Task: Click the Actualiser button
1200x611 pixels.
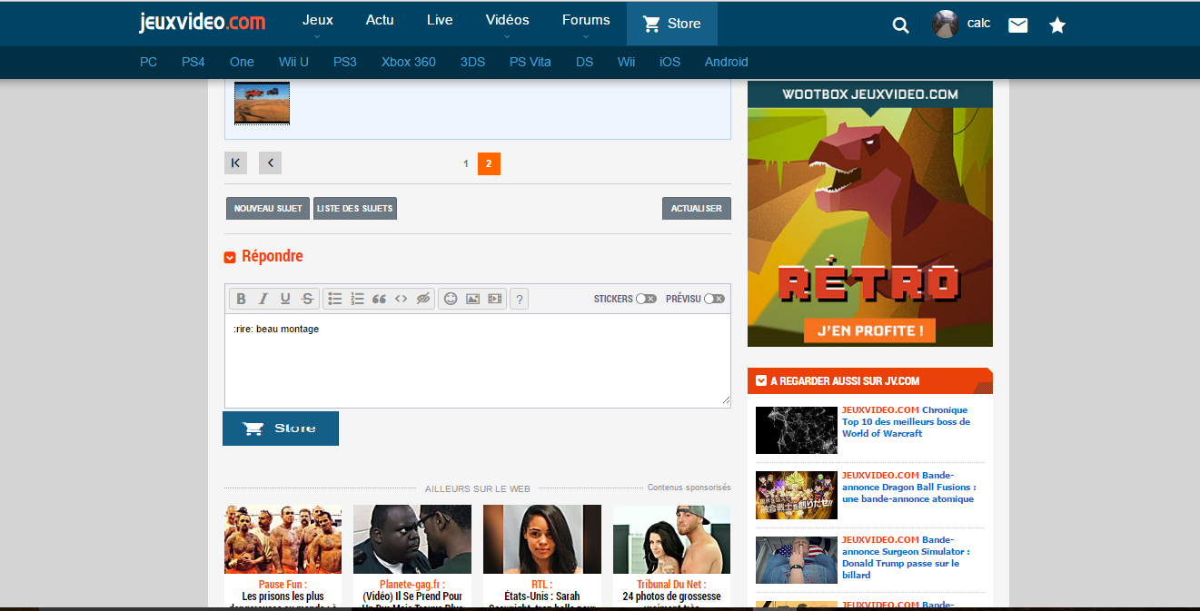Action: [x=697, y=209]
